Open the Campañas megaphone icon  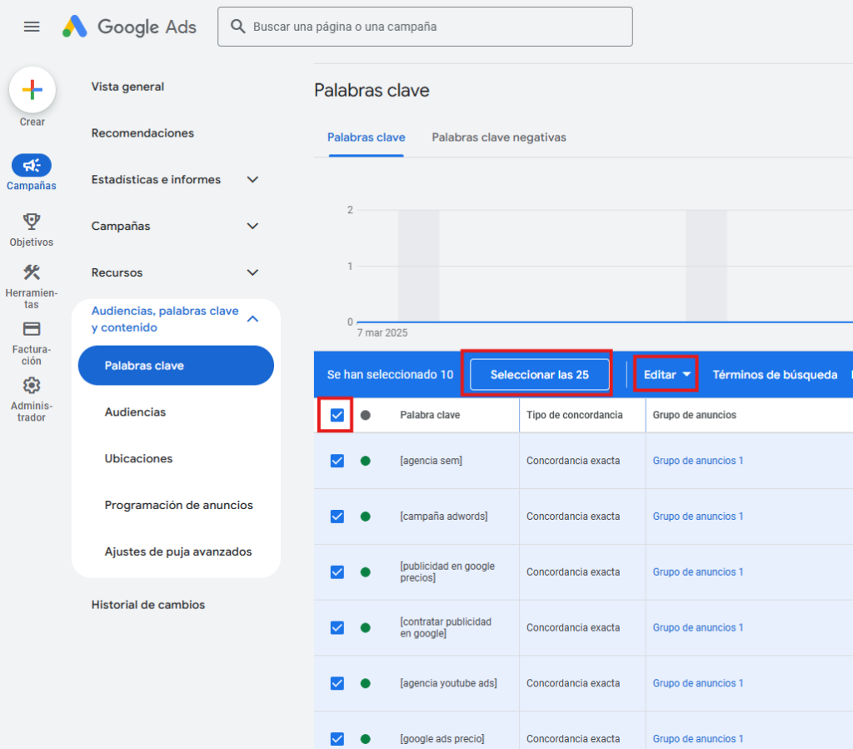[x=32, y=165]
